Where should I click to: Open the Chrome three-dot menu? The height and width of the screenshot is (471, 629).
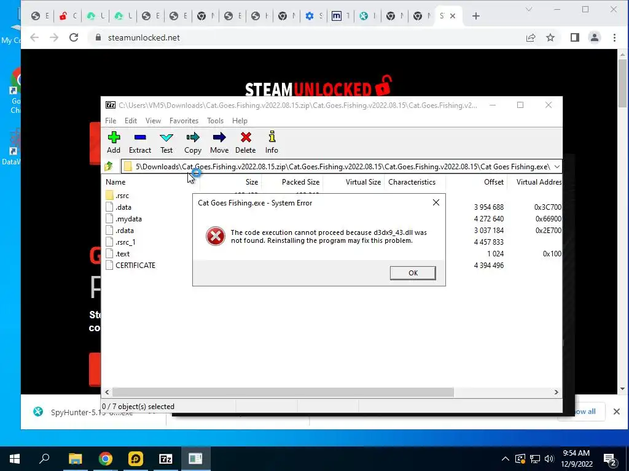coord(614,37)
